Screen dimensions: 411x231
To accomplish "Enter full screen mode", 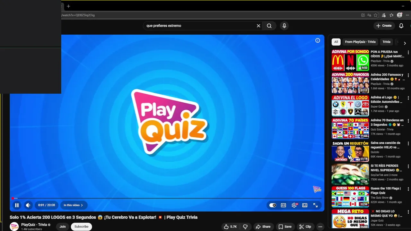I will point(315,205).
